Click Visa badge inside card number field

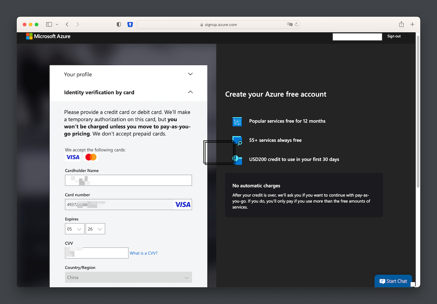click(x=182, y=204)
